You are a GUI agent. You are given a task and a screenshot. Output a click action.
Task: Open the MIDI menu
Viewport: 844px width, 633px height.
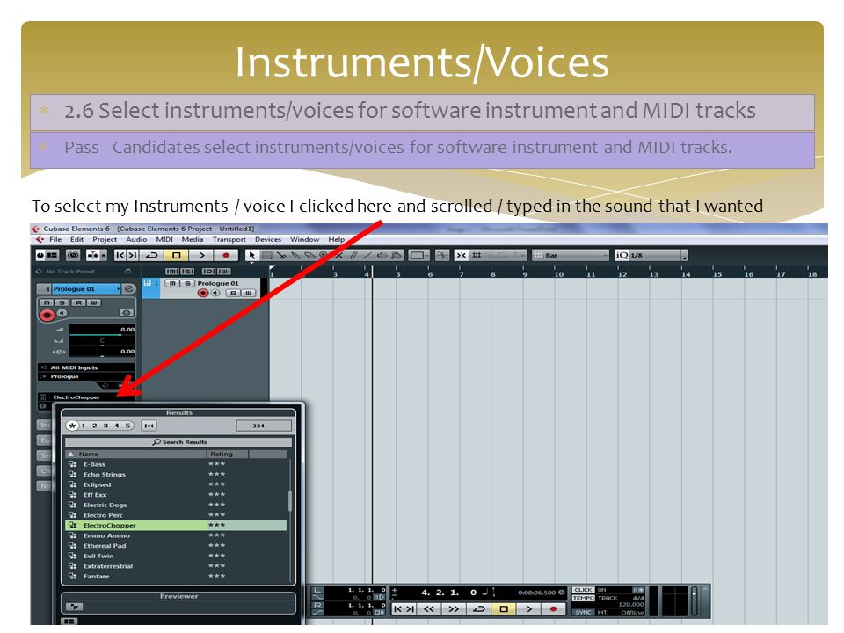click(164, 239)
